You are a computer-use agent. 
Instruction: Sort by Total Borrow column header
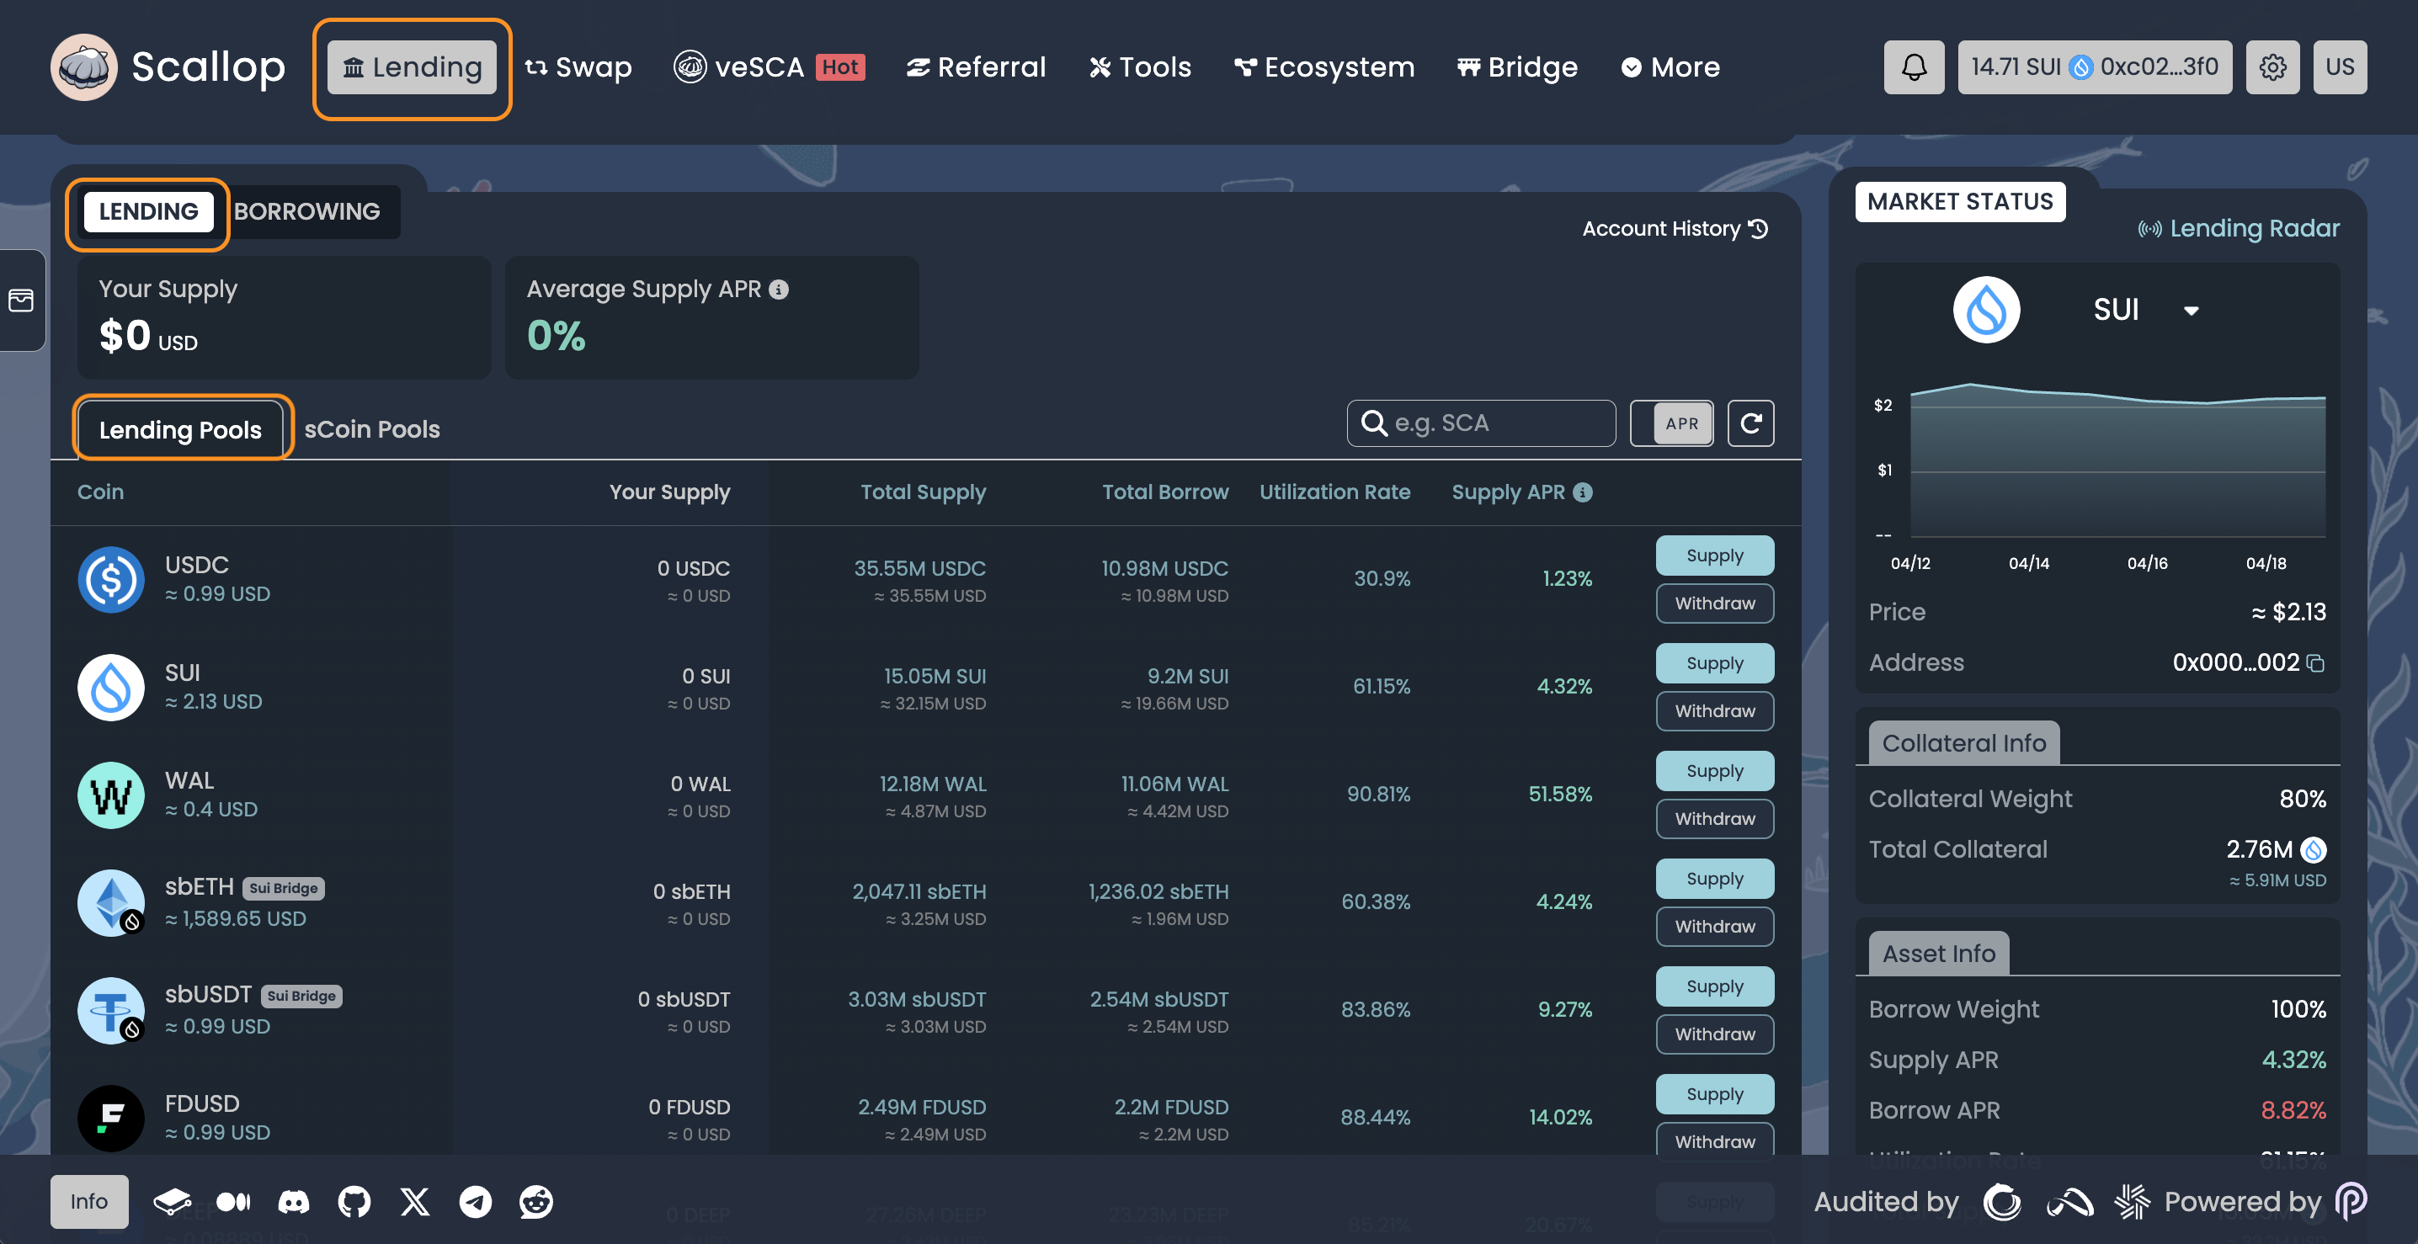[1165, 492]
